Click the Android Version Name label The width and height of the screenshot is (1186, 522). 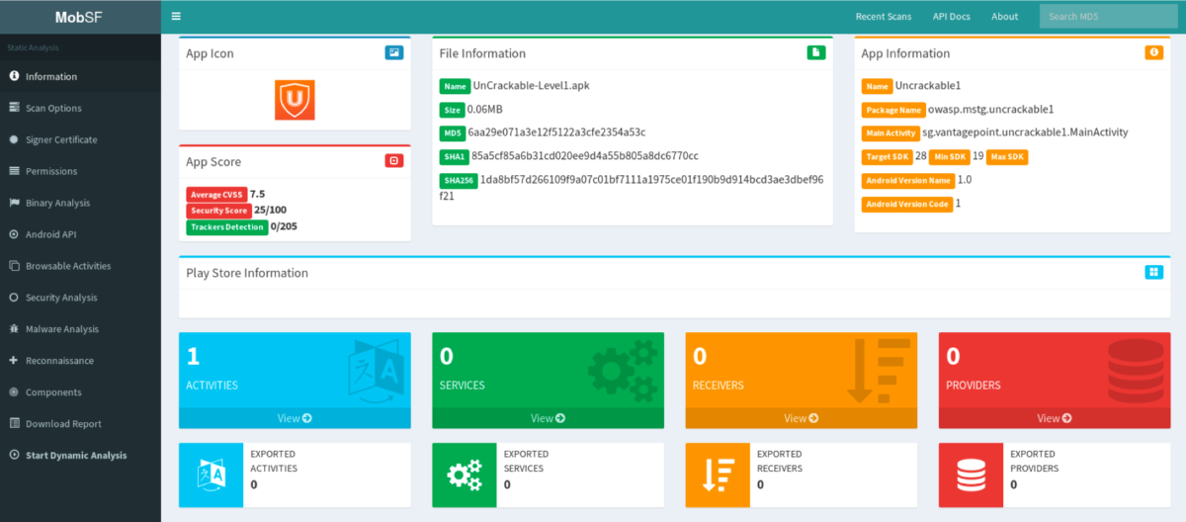[x=907, y=180]
